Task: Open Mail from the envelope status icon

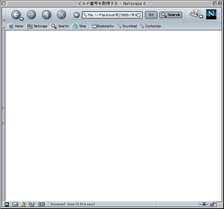Action: (x=15, y=204)
